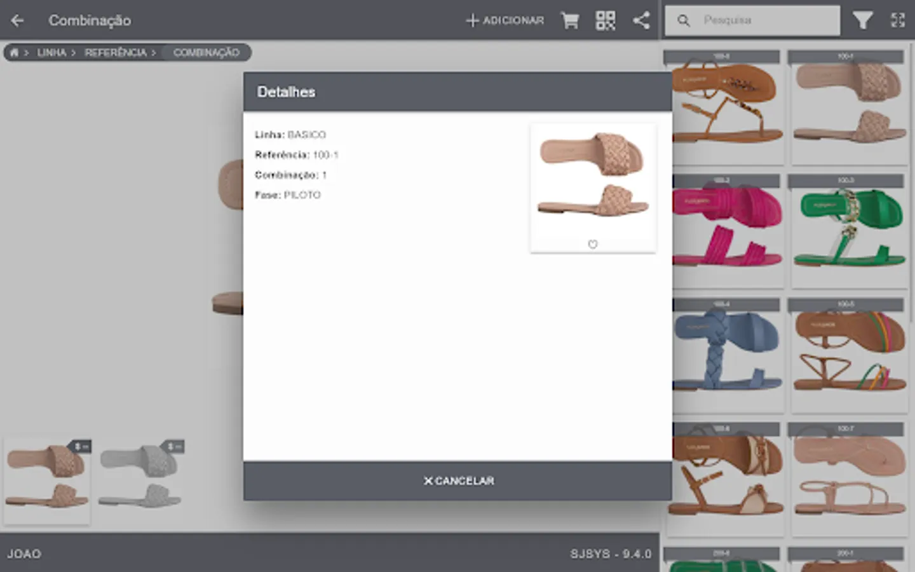Toggle fullscreen with the expand icon
The image size is (915, 572).
[x=897, y=20]
